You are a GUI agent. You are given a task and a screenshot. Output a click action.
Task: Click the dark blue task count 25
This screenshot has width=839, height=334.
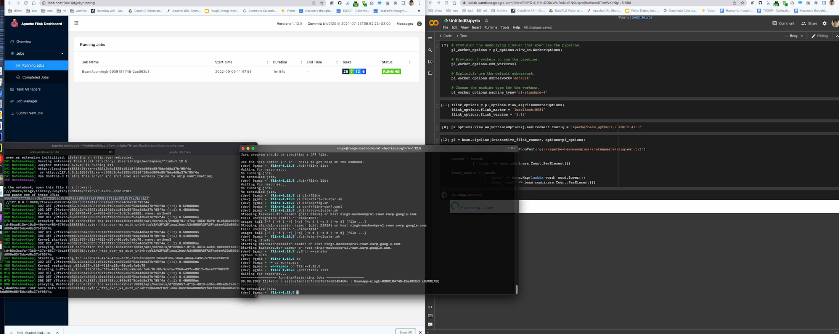346,72
